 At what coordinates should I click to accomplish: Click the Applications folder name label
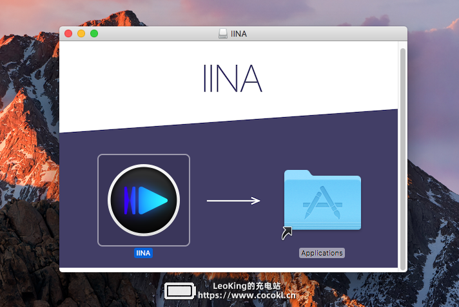(x=322, y=253)
